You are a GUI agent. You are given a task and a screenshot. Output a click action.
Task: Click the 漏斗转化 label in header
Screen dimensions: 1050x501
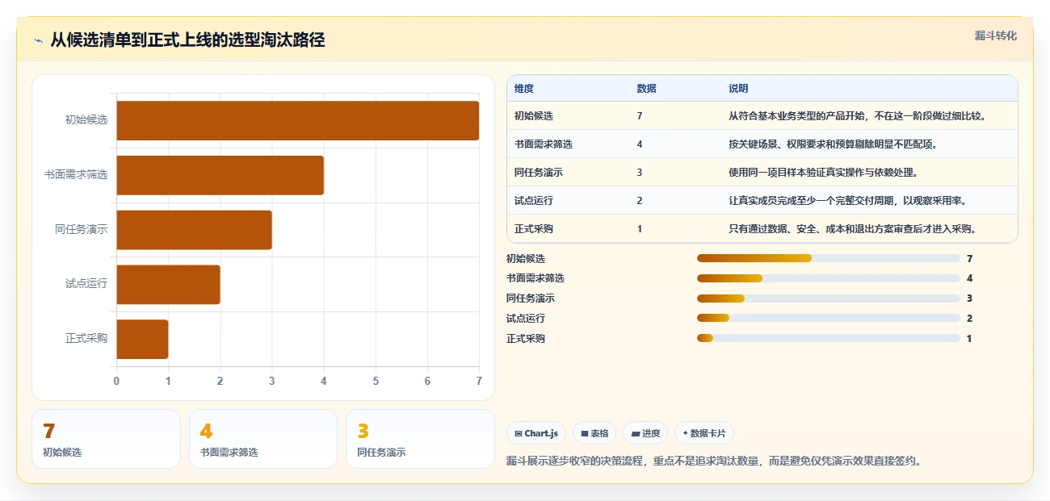pyautogui.click(x=995, y=35)
